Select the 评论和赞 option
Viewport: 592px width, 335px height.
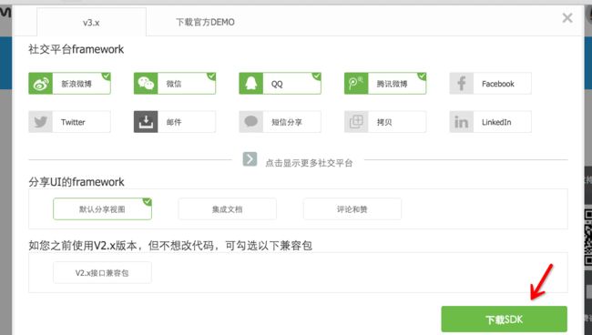tap(352, 209)
